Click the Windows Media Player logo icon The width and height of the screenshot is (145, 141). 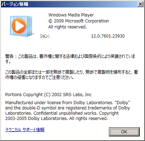tap(22, 26)
